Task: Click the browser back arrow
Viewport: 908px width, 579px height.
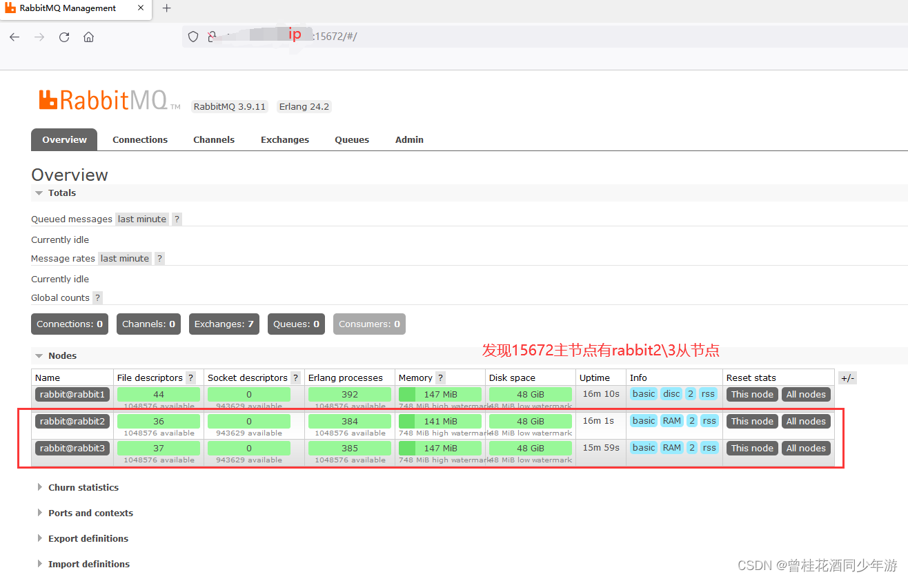Action: tap(14, 37)
